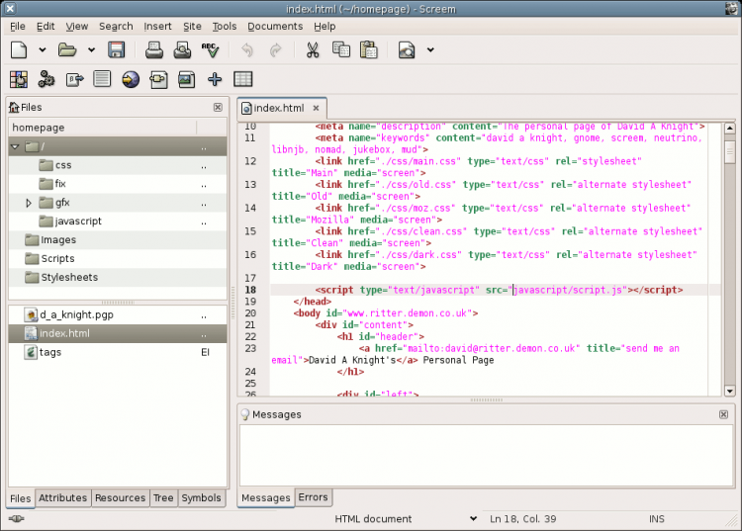The height and width of the screenshot is (531, 742).
Task: Click the blue plus icon in second toolbar
Action: [x=214, y=79]
